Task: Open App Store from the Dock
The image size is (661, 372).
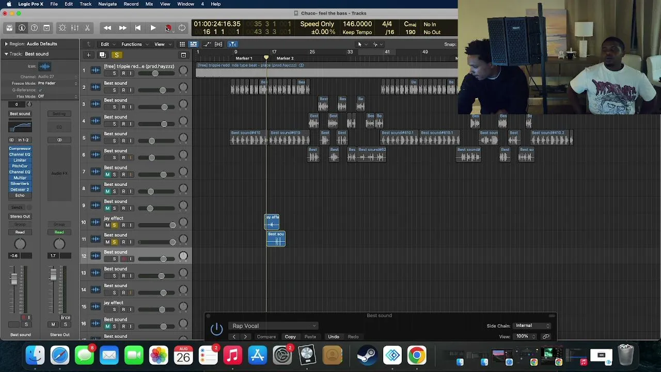Action: click(257, 355)
